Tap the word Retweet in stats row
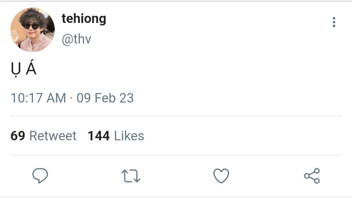352x198 pixels. coord(53,136)
